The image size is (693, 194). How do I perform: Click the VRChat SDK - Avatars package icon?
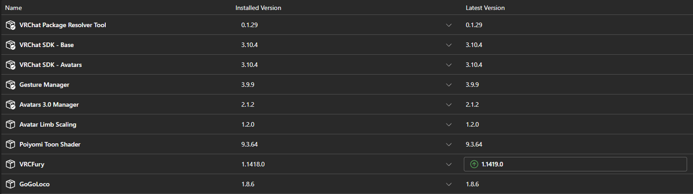coord(10,65)
